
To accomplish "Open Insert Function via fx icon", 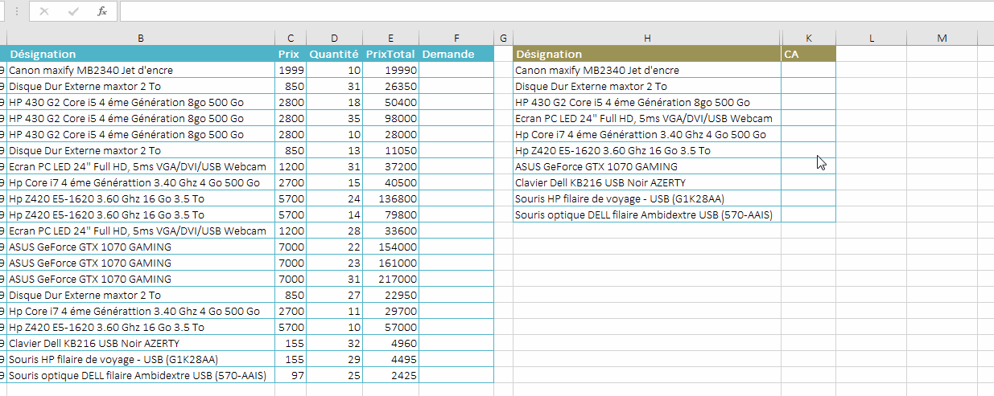I will coord(101,11).
